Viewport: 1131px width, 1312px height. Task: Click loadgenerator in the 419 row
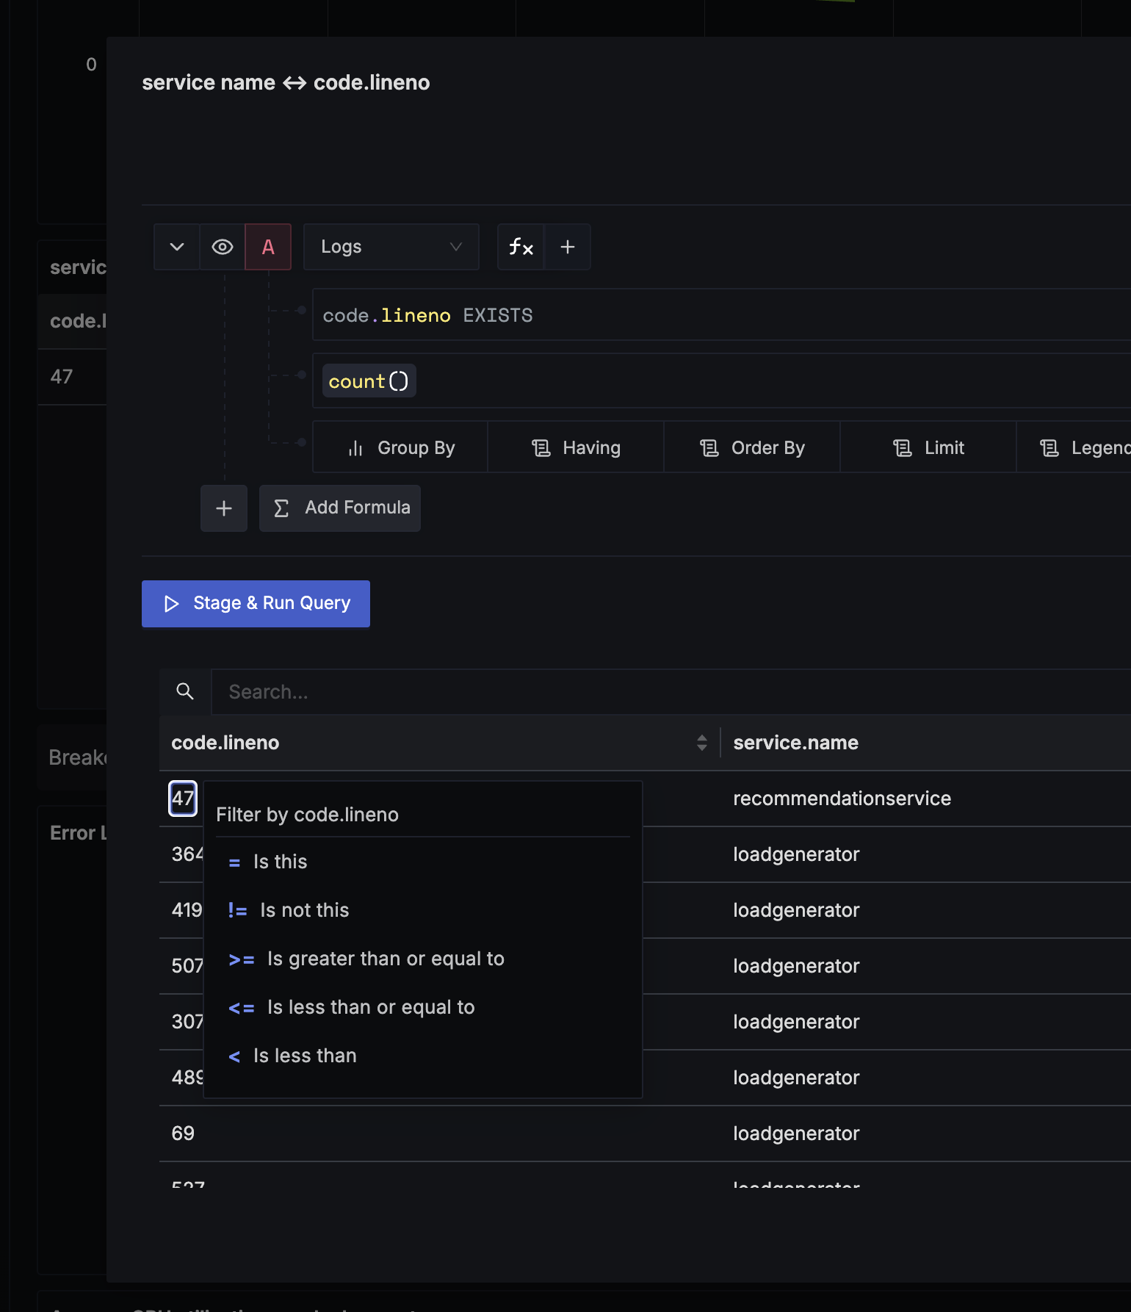pos(796,910)
